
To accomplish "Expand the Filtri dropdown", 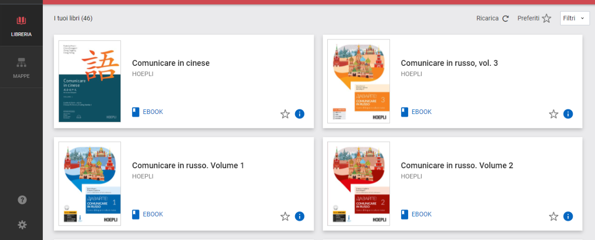I will point(575,19).
